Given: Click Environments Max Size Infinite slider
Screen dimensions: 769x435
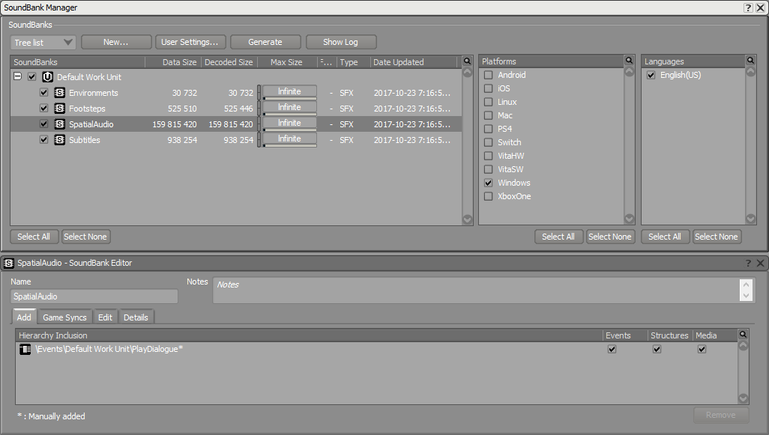Looking at the screenshot, I should coord(289,92).
